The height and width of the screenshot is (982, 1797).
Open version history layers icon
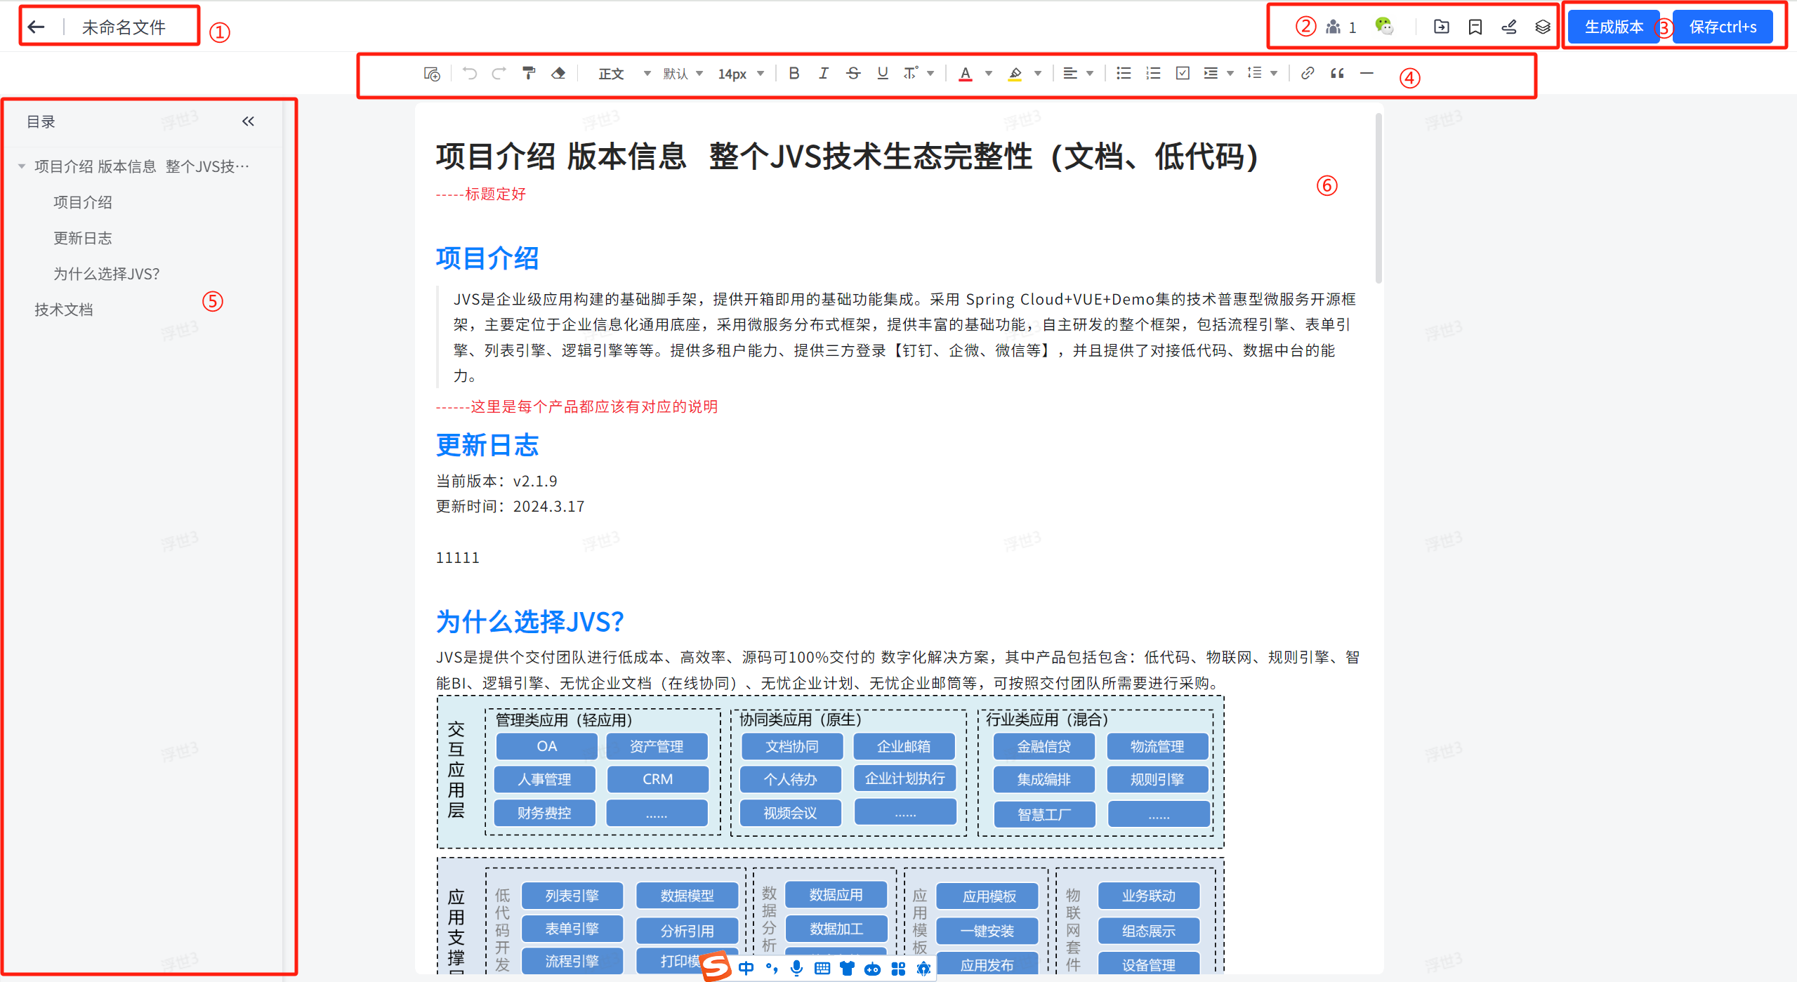click(x=1542, y=27)
